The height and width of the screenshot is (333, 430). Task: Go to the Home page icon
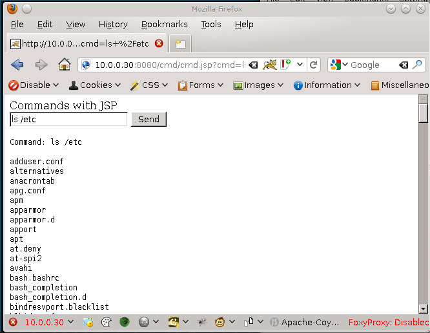click(64, 65)
